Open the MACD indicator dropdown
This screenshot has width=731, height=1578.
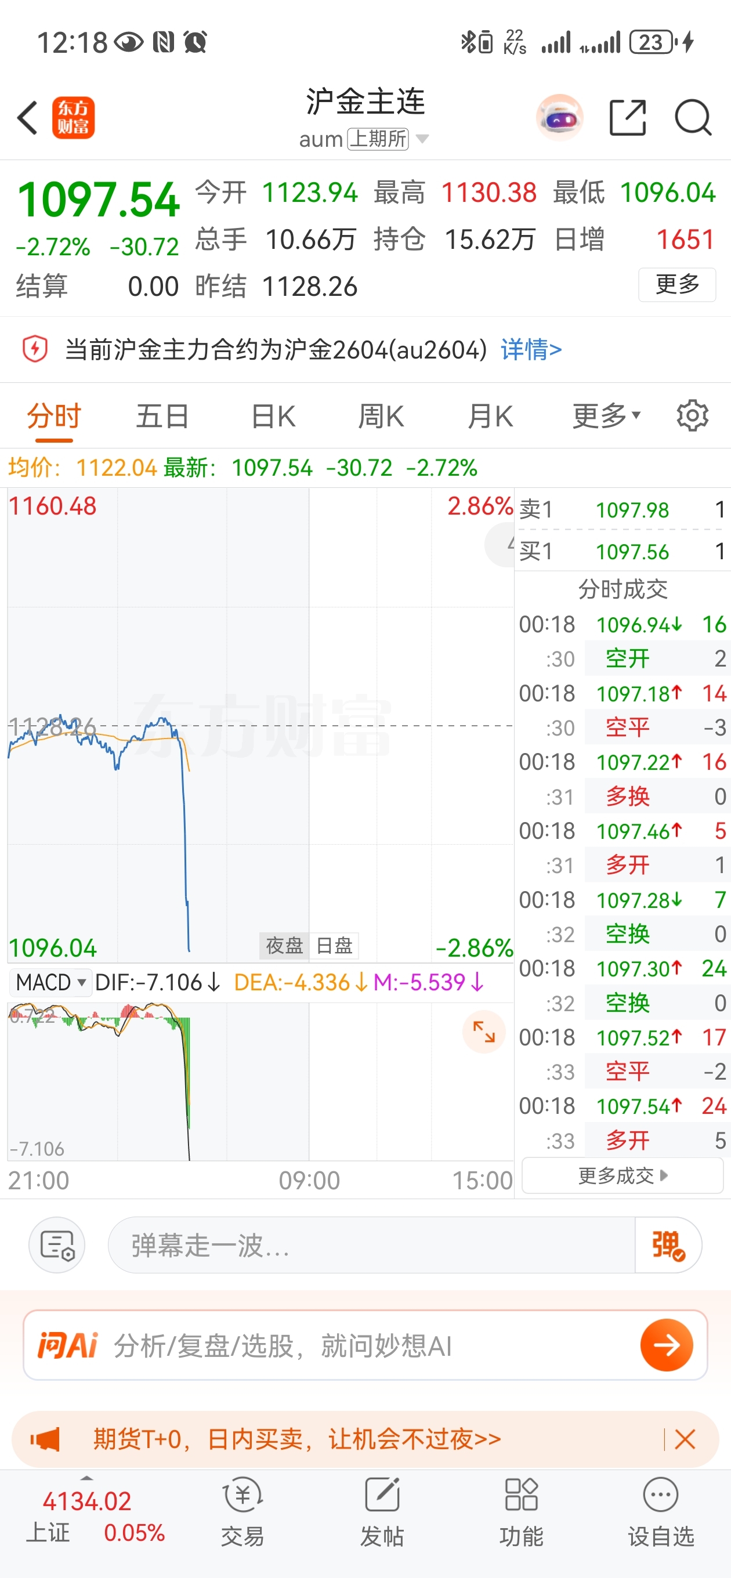point(50,983)
